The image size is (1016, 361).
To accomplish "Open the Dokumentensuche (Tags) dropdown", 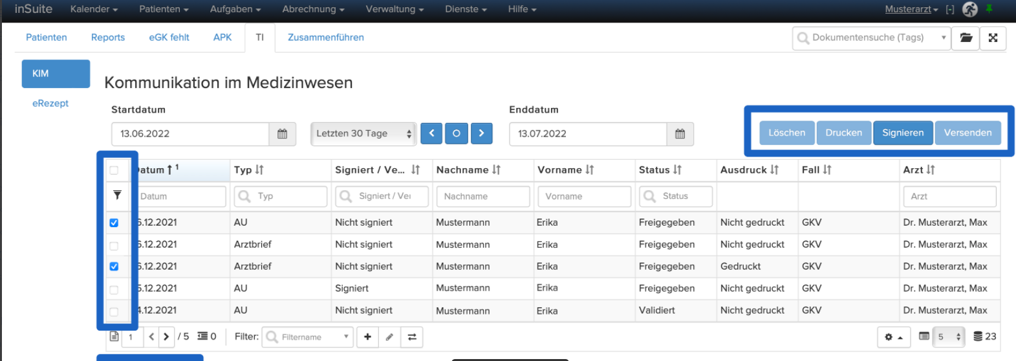I will click(x=871, y=38).
